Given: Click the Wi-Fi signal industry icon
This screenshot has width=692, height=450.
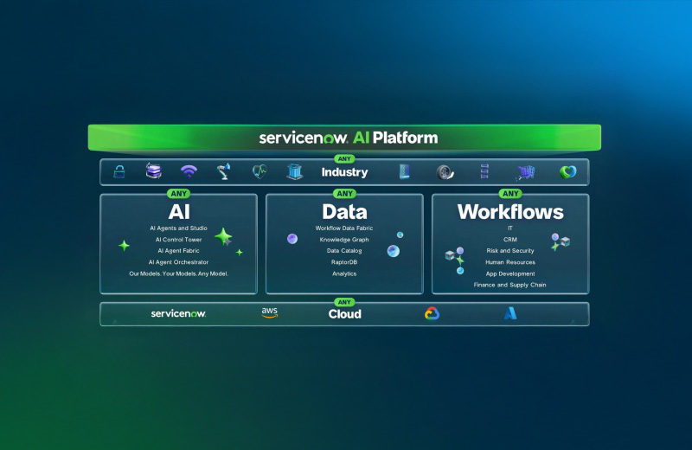Looking at the screenshot, I should click(189, 172).
